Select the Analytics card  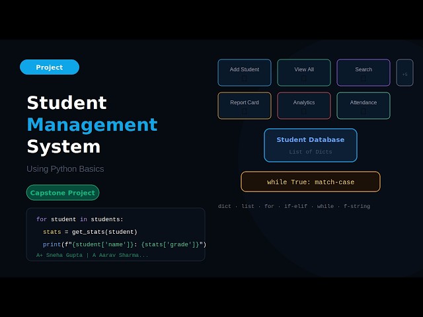pyautogui.click(x=304, y=106)
